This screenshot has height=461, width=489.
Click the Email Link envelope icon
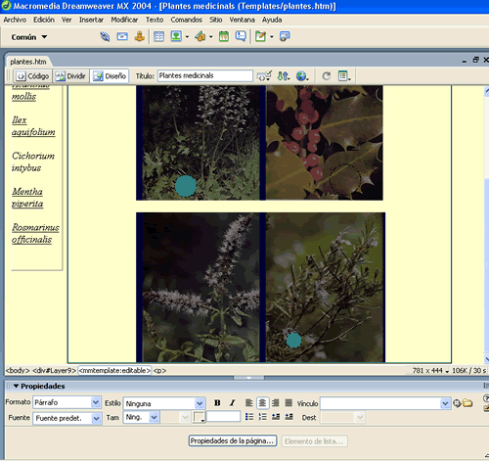(122, 36)
